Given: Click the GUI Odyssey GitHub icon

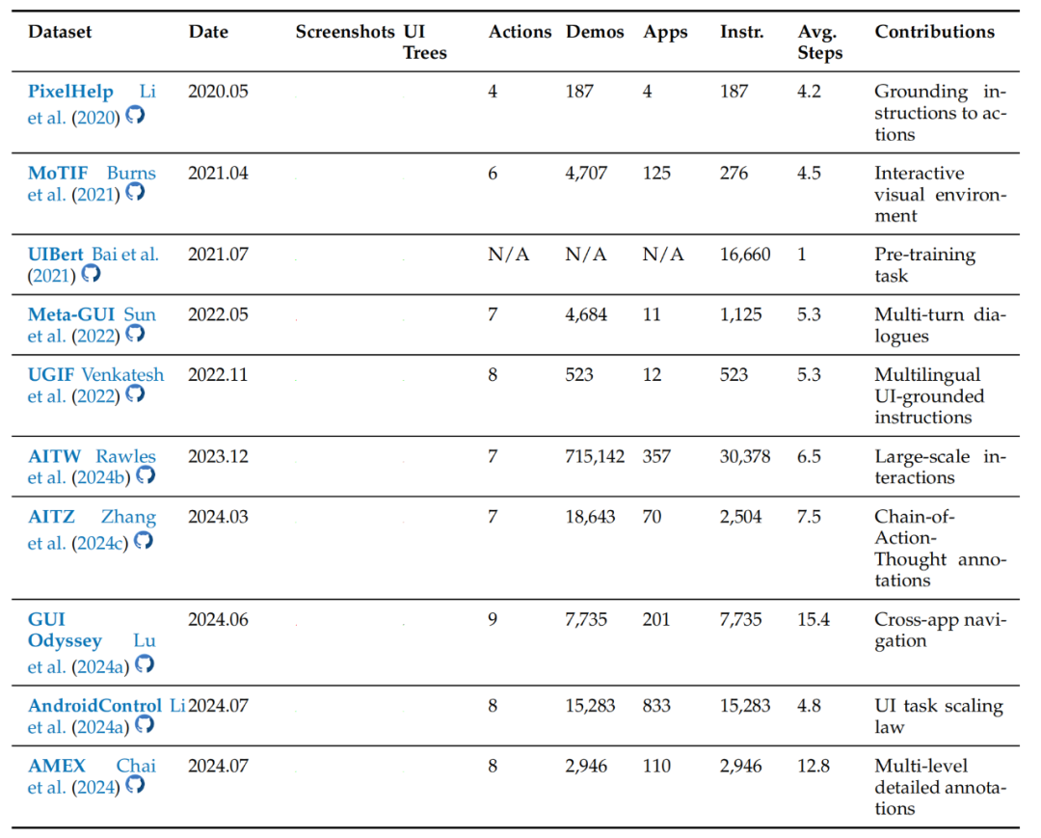Looking at the screenshot, I should 145,664.
